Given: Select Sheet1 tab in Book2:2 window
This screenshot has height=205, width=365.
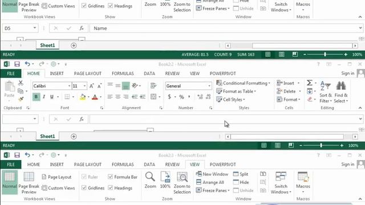Looking at the screenshot, I should click(x=47, y=137).
